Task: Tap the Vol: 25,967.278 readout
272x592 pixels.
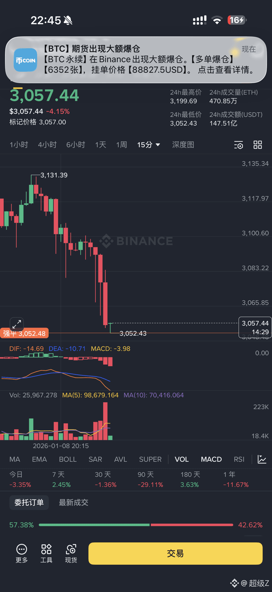Action: [33, 395]
